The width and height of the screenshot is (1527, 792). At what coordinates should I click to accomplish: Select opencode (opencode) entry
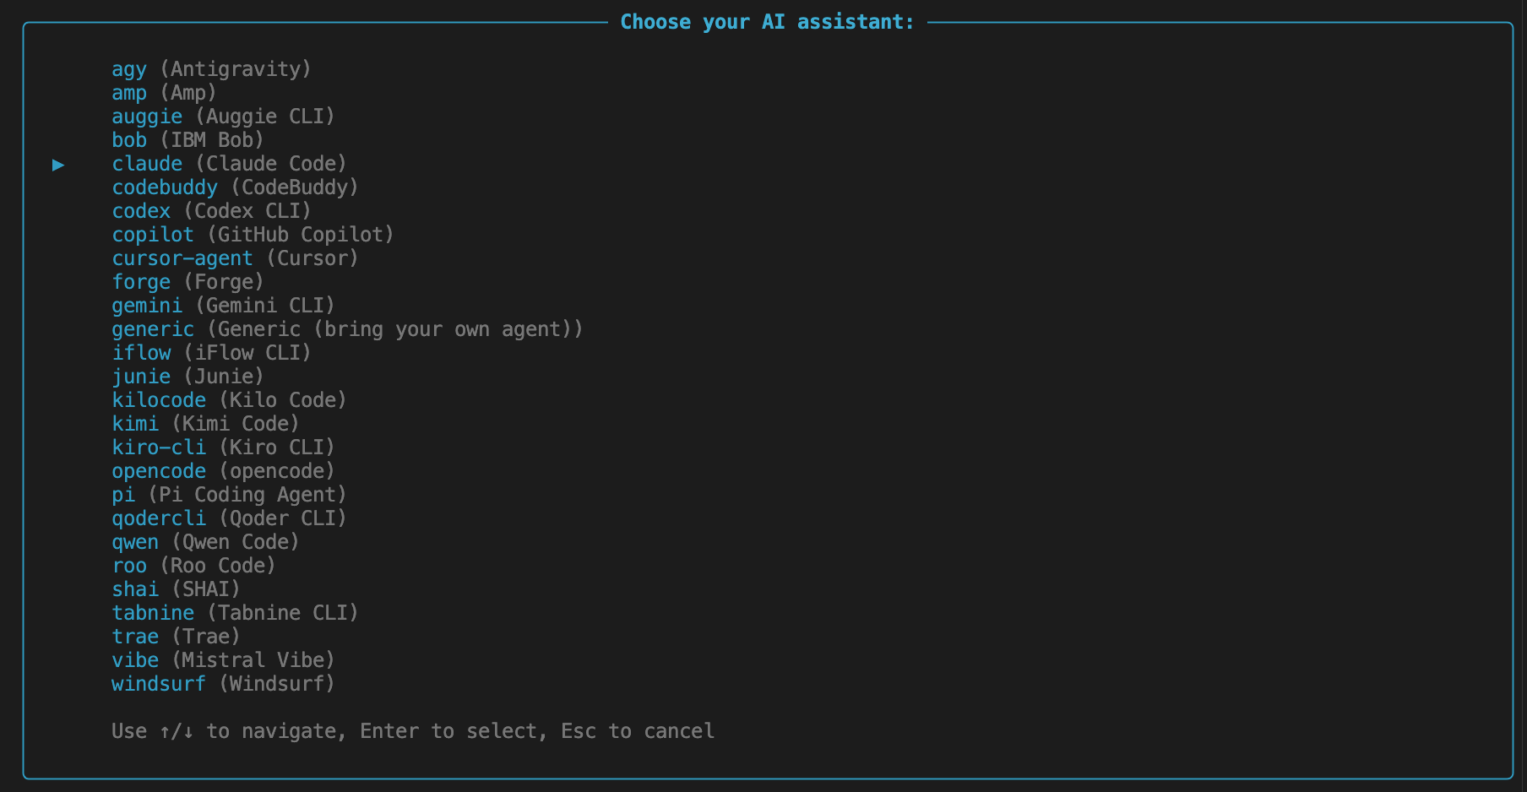click(x=223, y=471)
